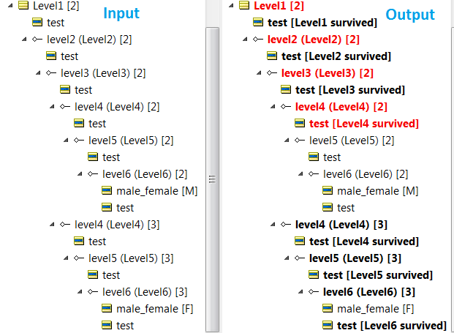The image size is (454, 333).
Task: Select red 'level3 (Level3) [2]' row in Output
Action: 328,73
